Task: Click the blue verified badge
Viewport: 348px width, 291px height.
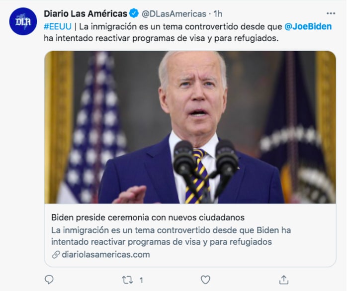Action: click(134, 13)
